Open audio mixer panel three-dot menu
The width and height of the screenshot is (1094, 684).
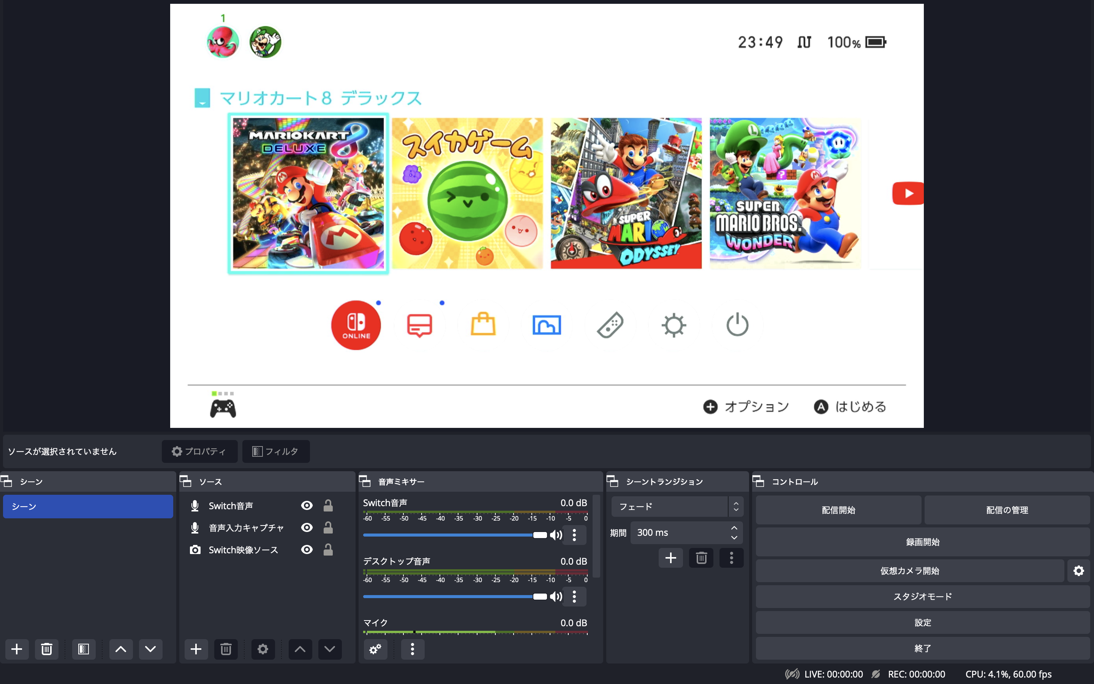tap(412, 649)
